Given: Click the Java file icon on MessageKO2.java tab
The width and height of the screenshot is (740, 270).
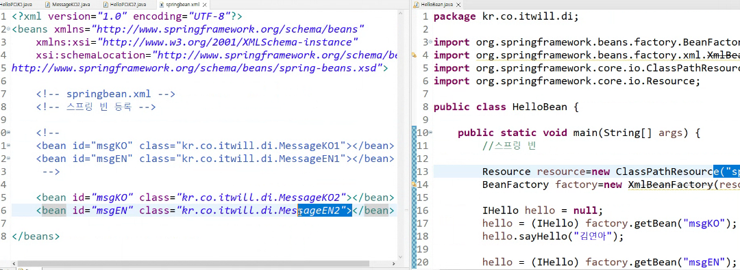Looking at the screenshot, I should tap(49, 4).
